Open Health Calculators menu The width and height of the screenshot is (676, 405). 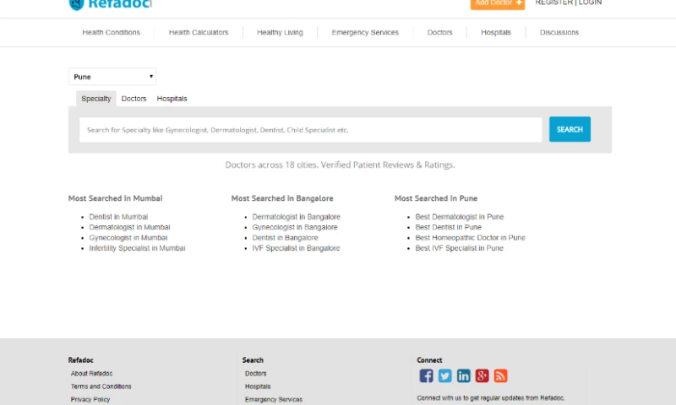pyautogui.click(x=199, y=32)
